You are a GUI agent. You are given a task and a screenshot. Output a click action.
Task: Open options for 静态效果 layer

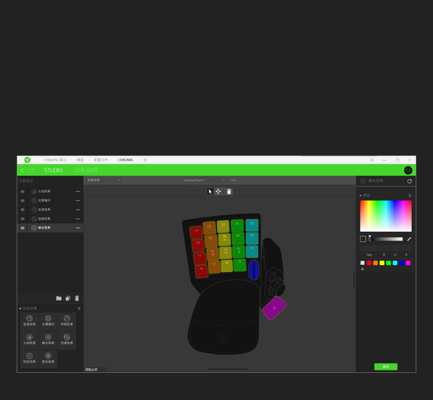coord(78,228)
